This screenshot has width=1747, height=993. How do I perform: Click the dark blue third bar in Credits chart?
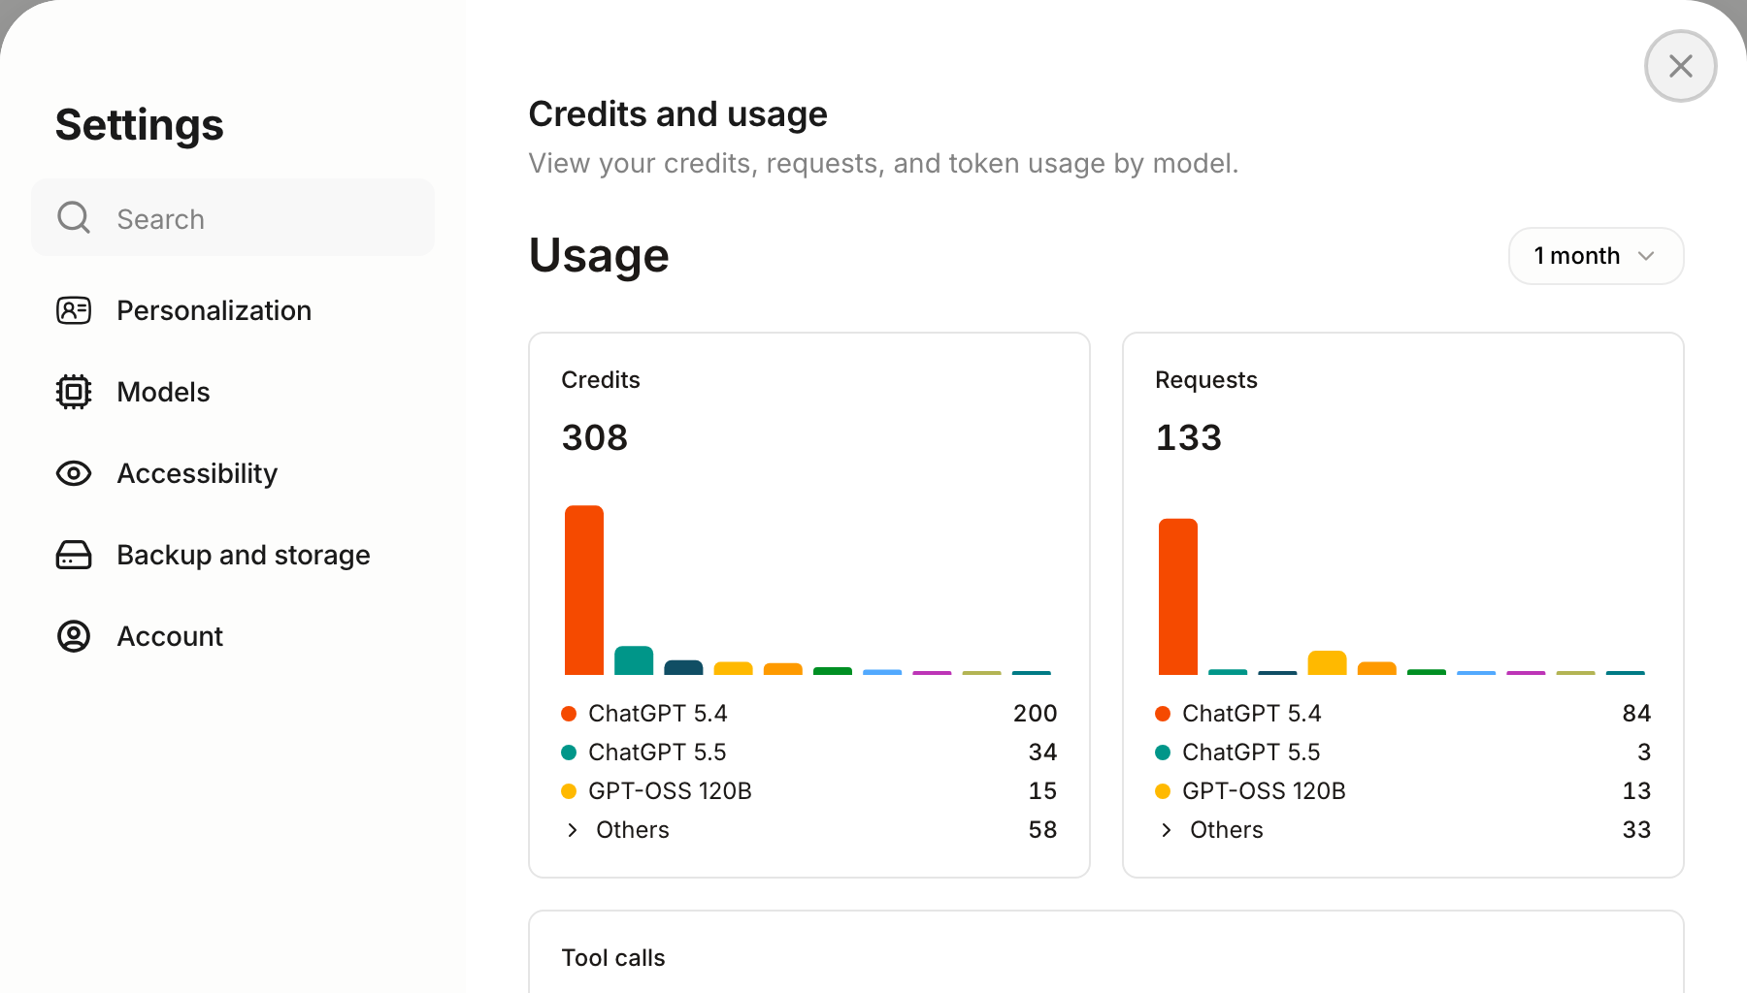[683, 667]
